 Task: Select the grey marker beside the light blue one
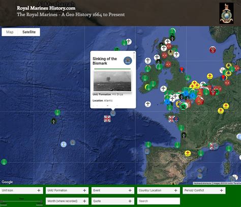(x=73, y=143)
